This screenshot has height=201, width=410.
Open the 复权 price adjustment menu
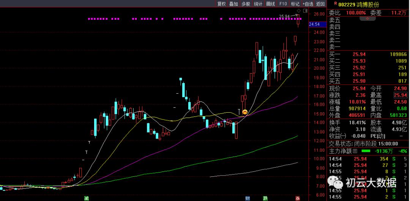point(221,4)
